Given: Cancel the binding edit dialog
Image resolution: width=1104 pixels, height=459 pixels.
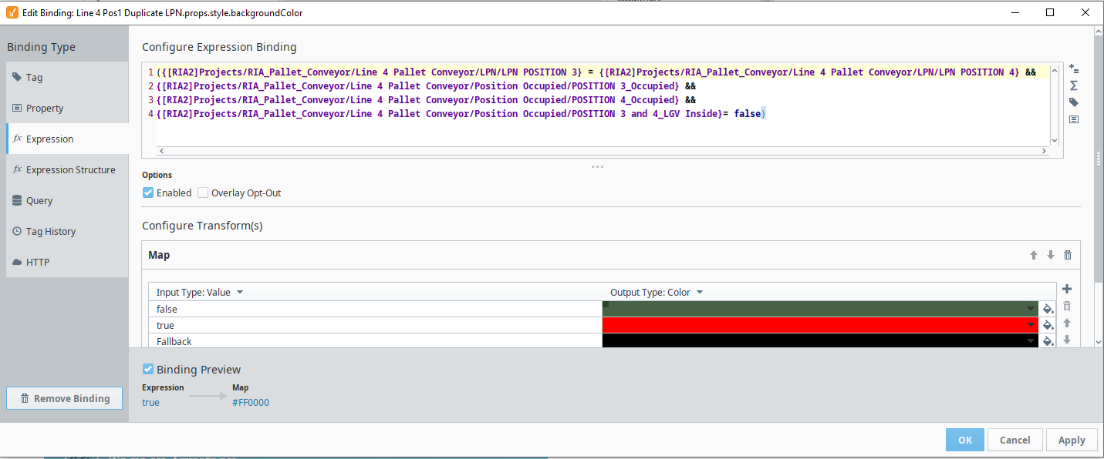Looking at the screenshot, I should click(x=1015, y=440).
